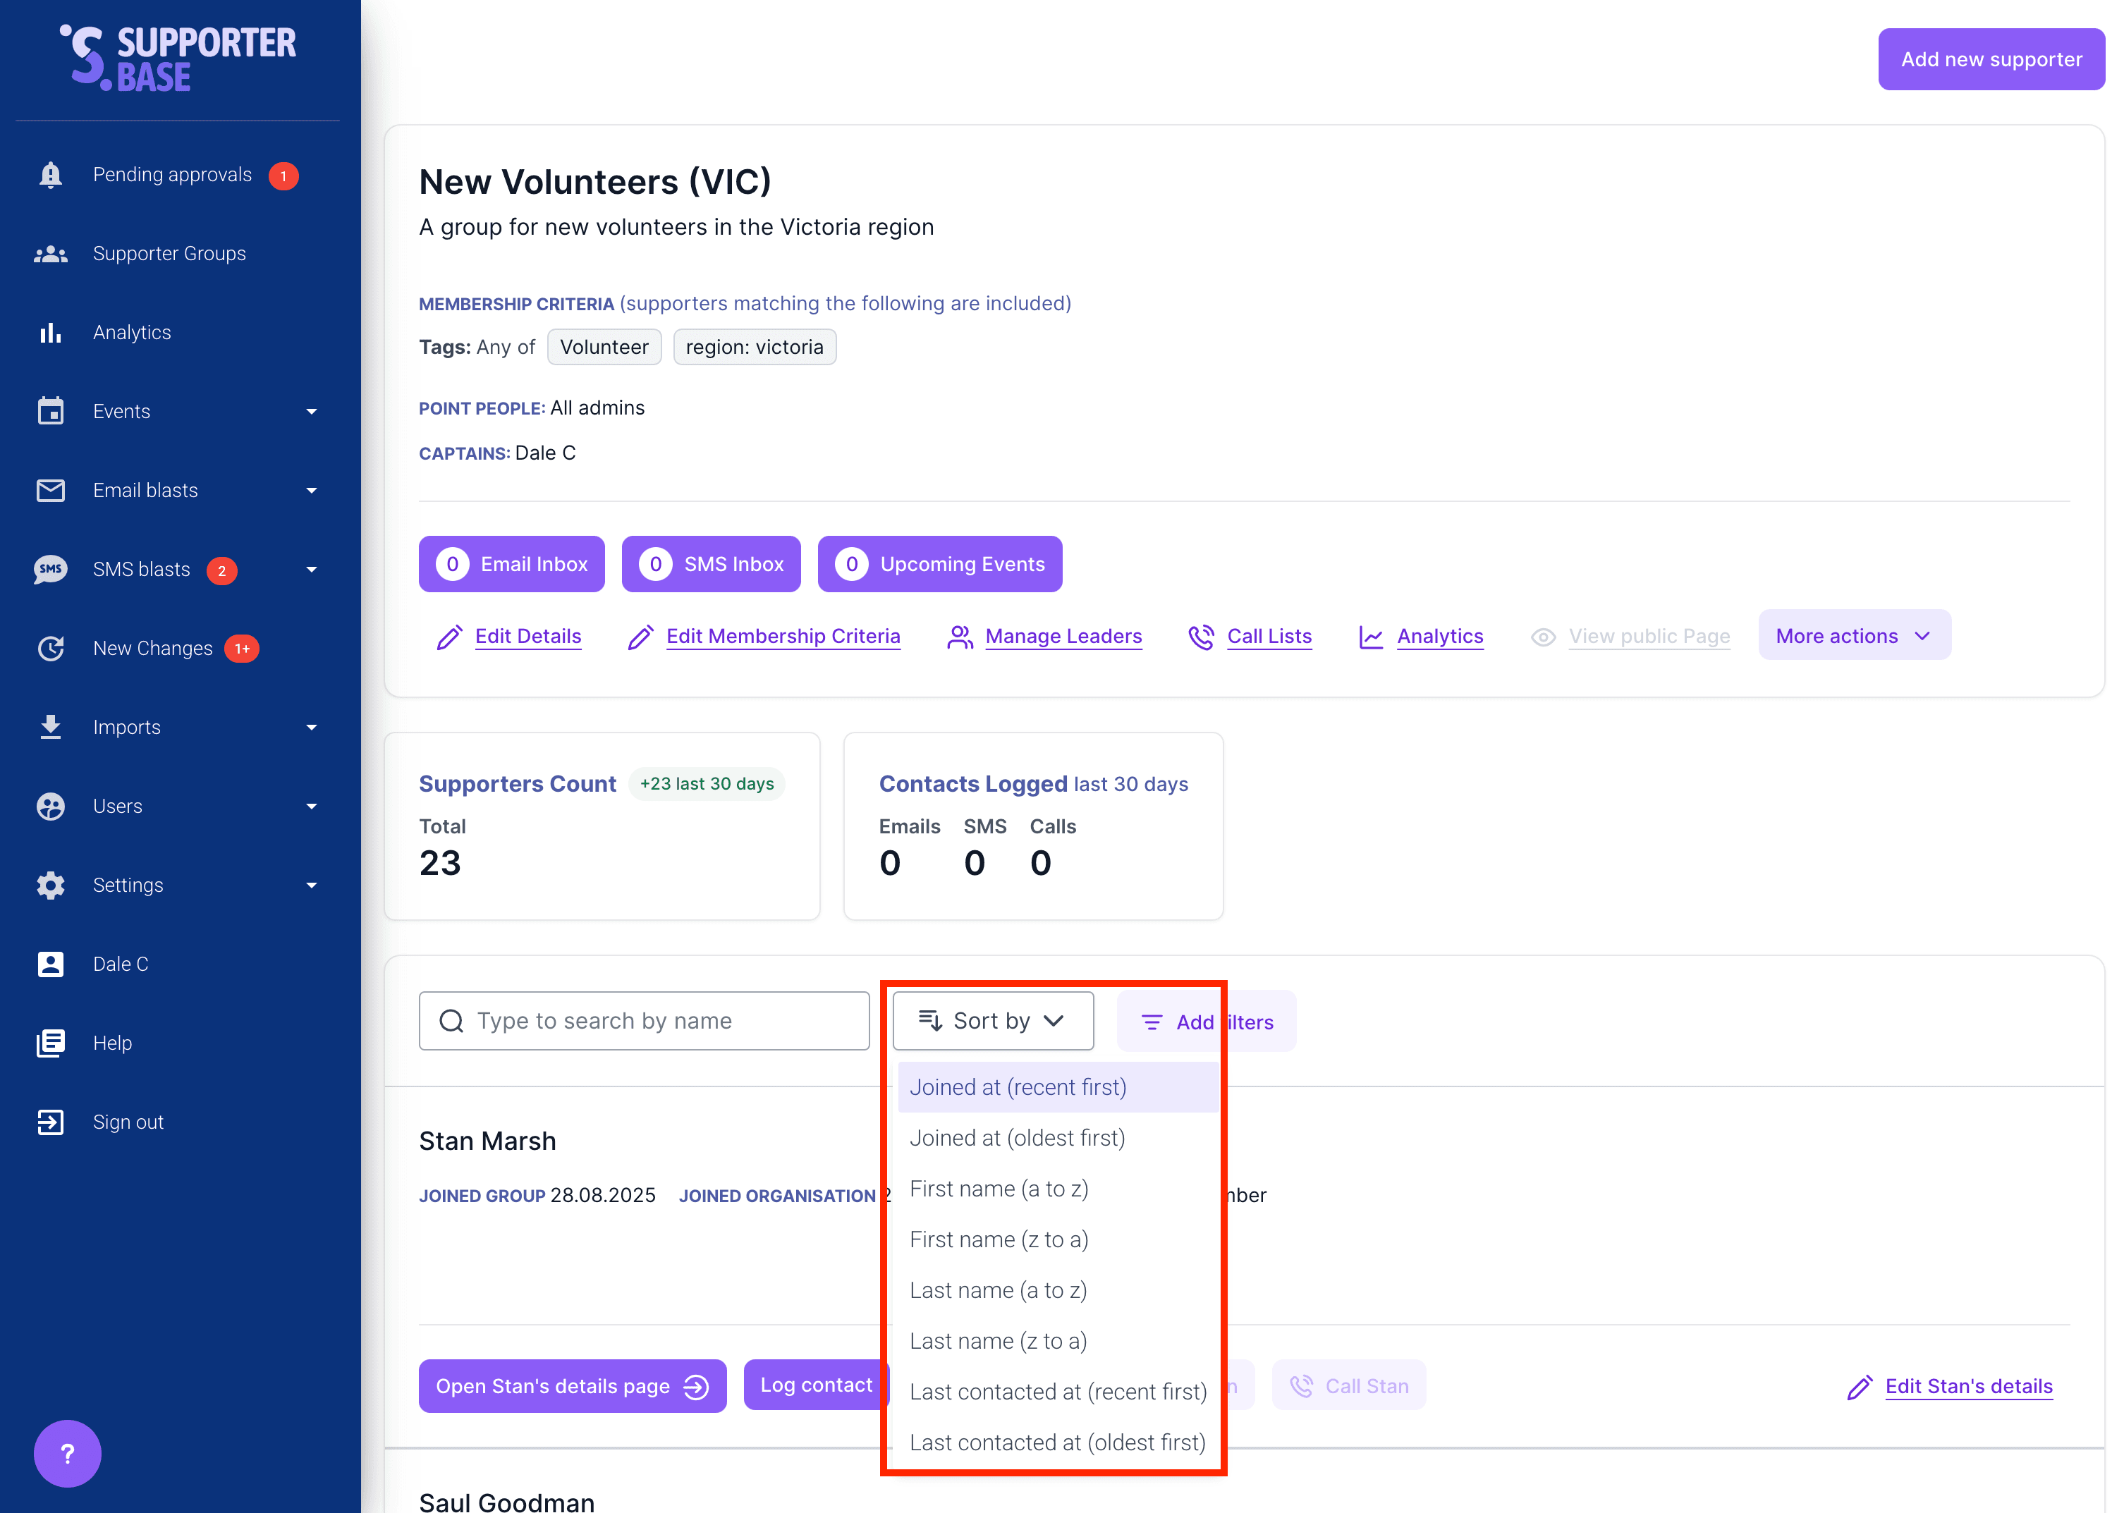
Task: Select 'Last name (a to z)' sort option
Action: (x=998, y=1290)
